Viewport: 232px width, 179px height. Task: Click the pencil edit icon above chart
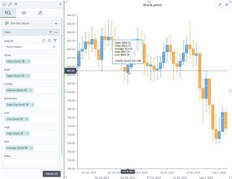tap(220, 4)
